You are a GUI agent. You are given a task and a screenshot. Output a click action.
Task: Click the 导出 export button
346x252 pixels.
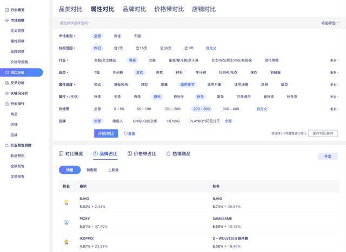(327, 156)
